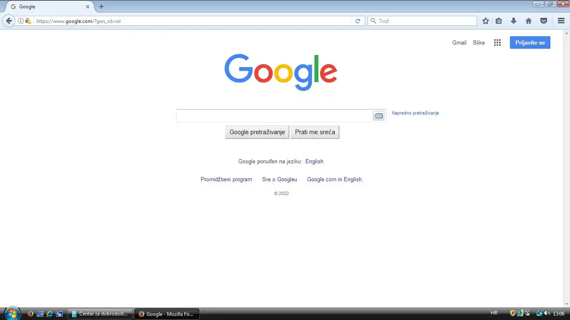This screenshot has height=320, width=570.
Task: Open Google apps grid icon
Action: pos(497,42)
